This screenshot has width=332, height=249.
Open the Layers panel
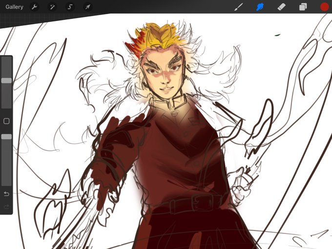[x=303, y=7]
